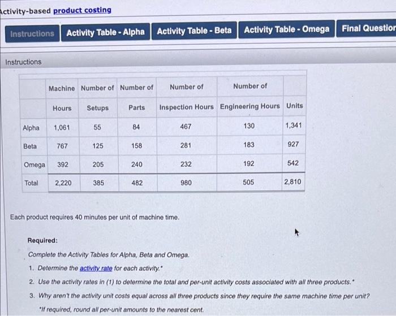
Task: Select Alpha parts cell 84
Action: pyautogui.click(x=136, y=127)
